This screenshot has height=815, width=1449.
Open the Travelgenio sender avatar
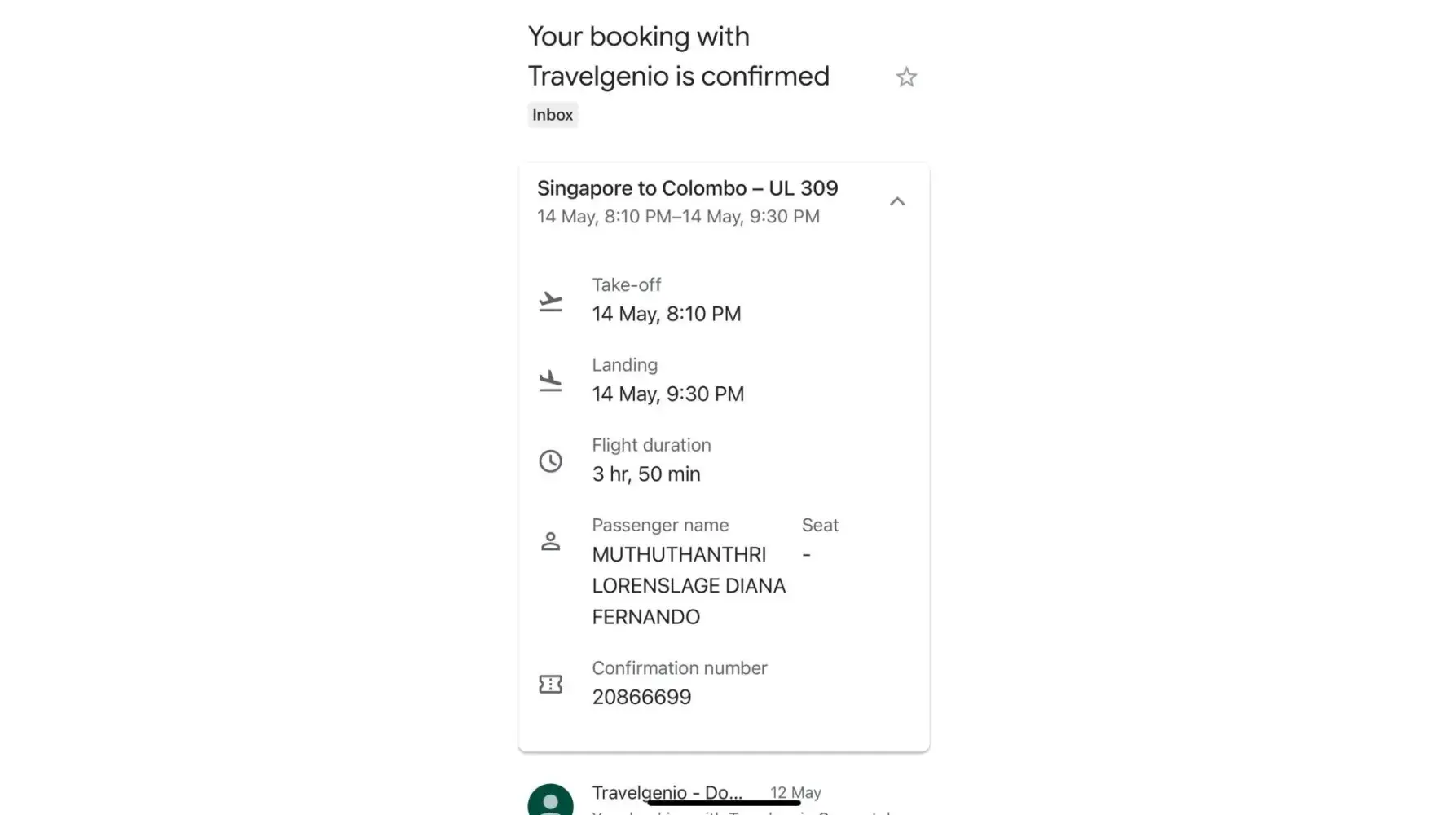551,800
